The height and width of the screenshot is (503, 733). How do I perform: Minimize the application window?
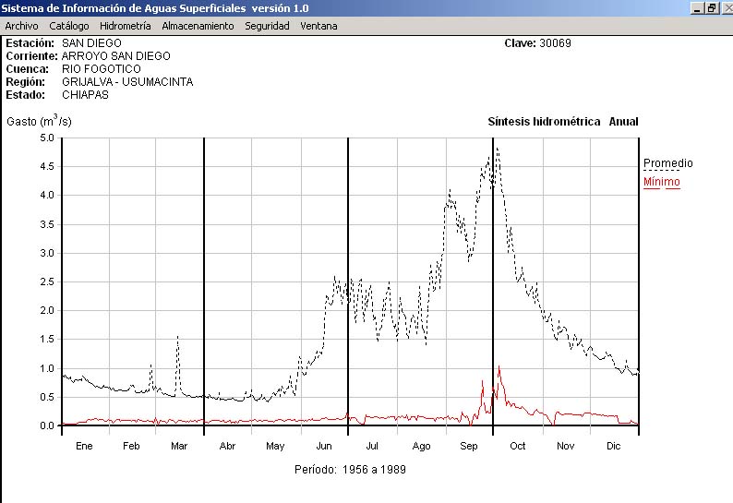[x=697, y=8]
